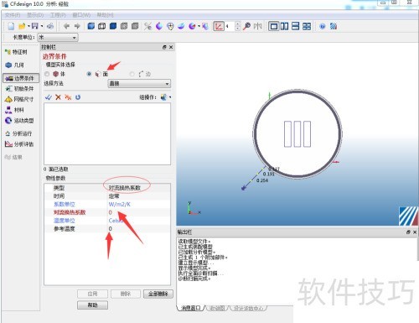This screenshot has width=419, height=323.
Task: Click the 组操作 group operation icon
Action: click(x=164, y=97)
